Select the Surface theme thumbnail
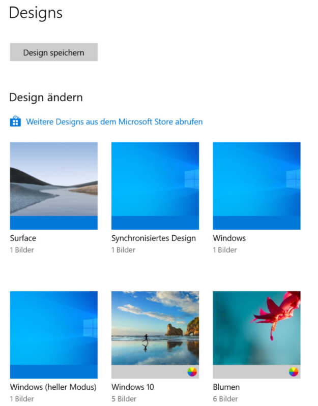This screenshot has height=406, width=318. 53,186
